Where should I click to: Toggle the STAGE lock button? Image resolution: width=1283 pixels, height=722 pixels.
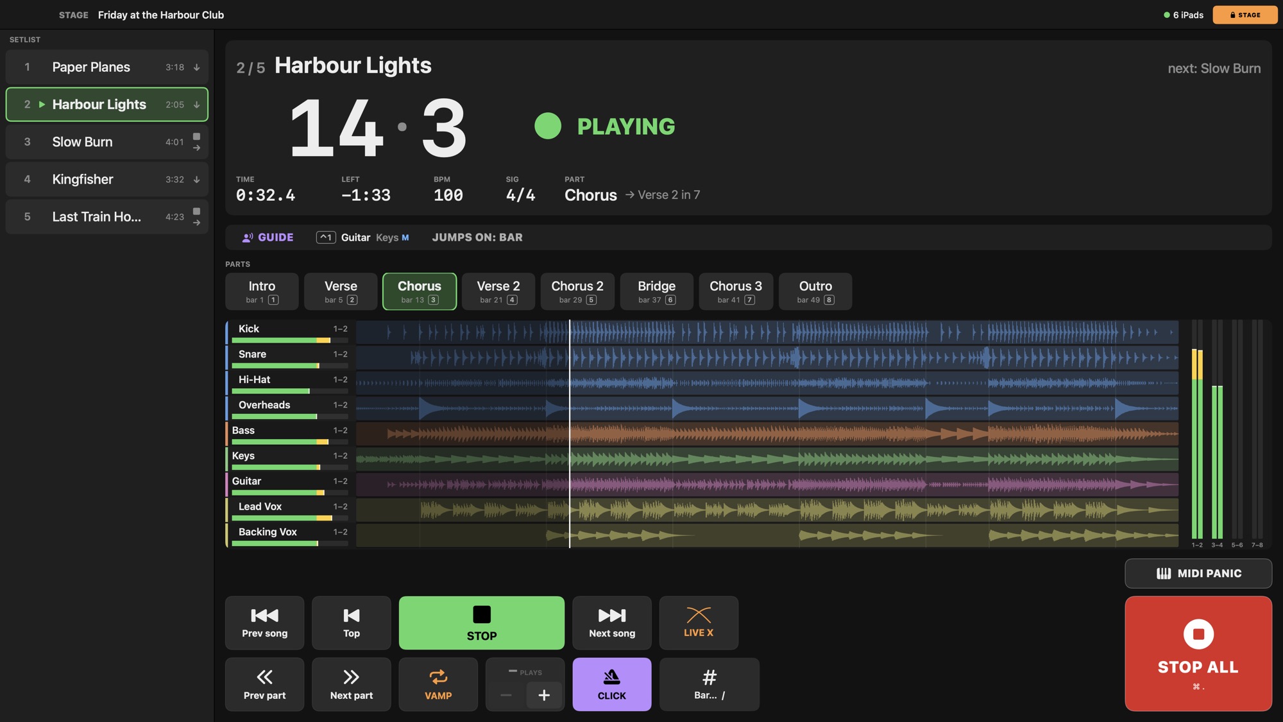click(x=1245, y=15)
